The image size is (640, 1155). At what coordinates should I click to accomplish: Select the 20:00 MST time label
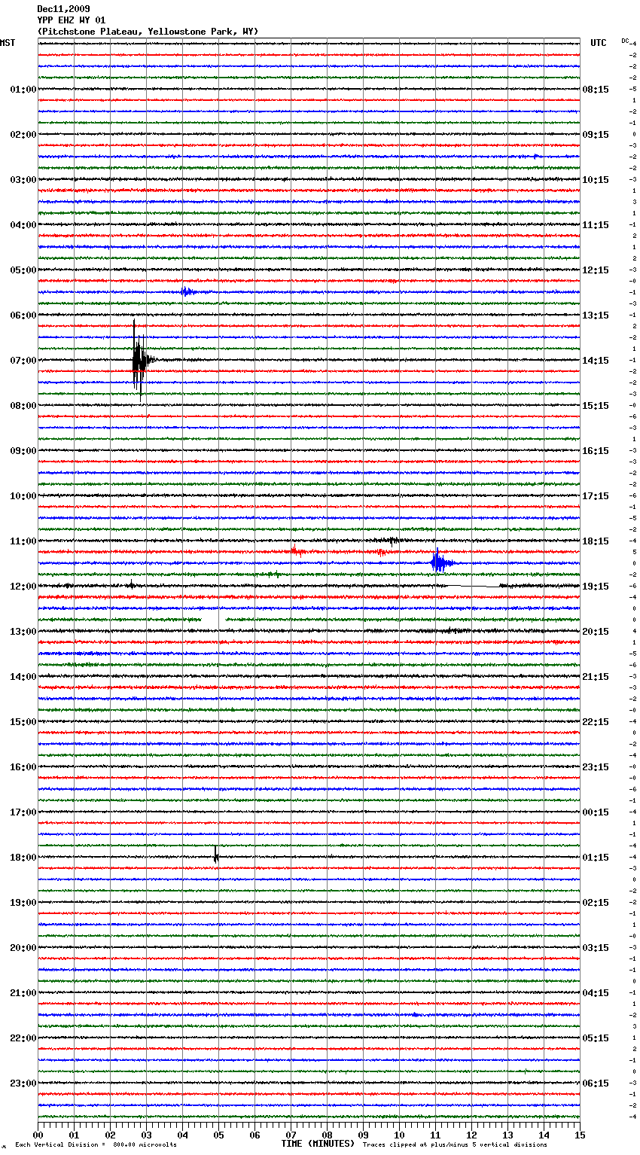tap(23, 948)
